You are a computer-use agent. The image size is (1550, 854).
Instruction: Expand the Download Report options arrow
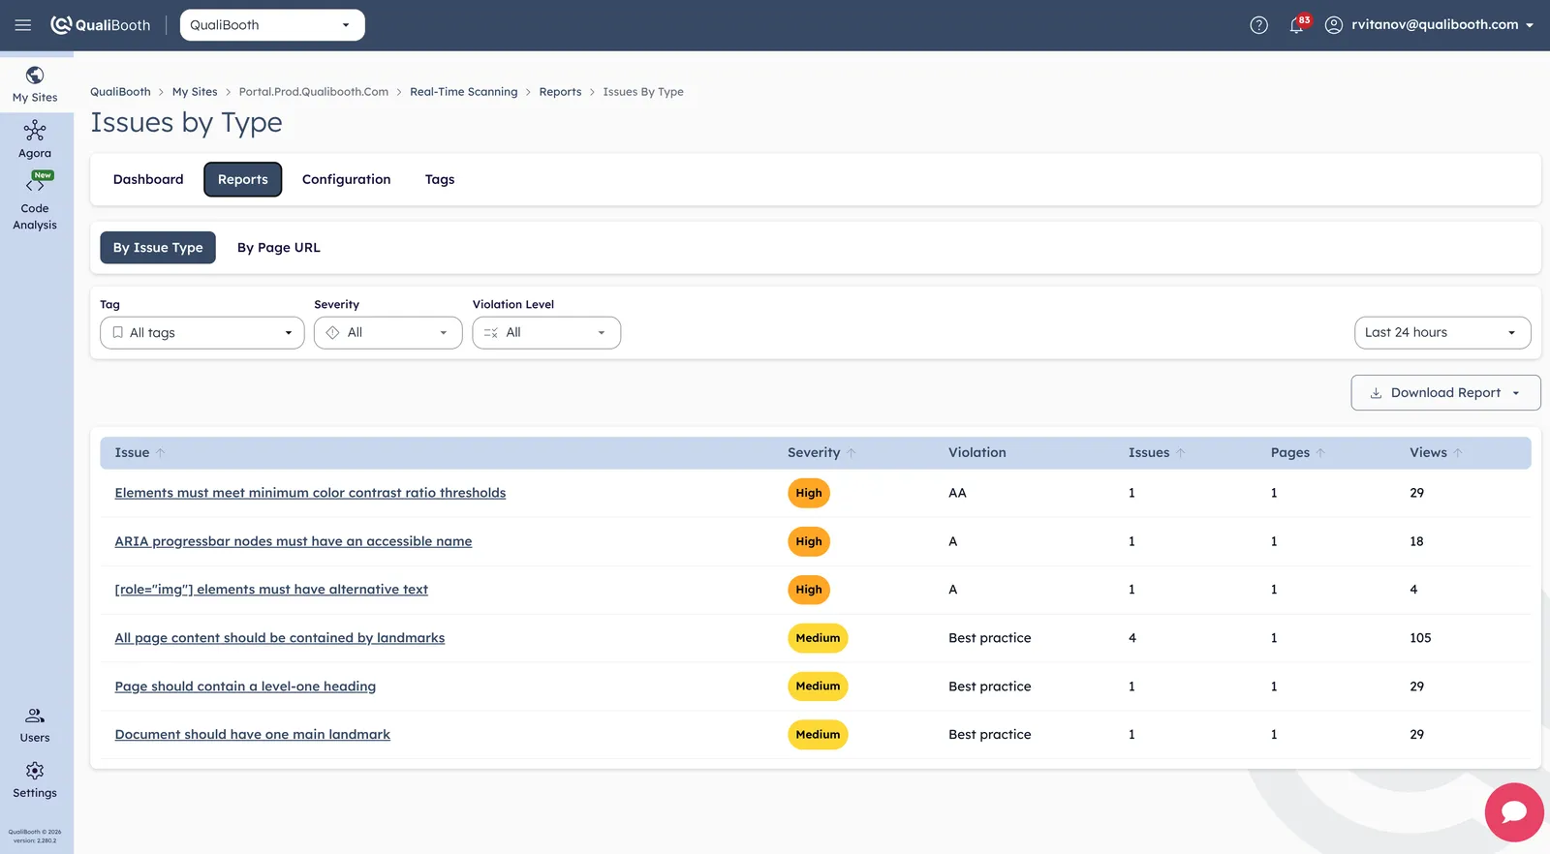[x=1516, y=393]
